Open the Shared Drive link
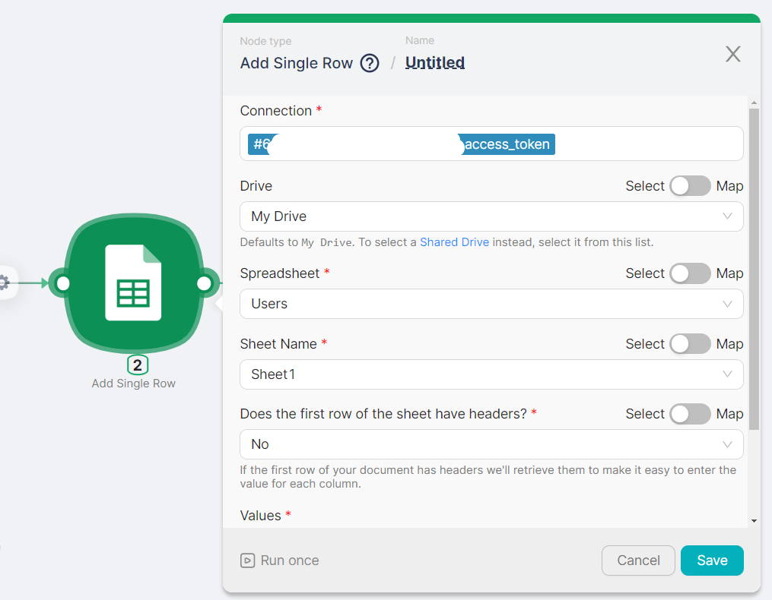This screenshot has width=772, height=600. pyautogui.click(x=454, y=242)
